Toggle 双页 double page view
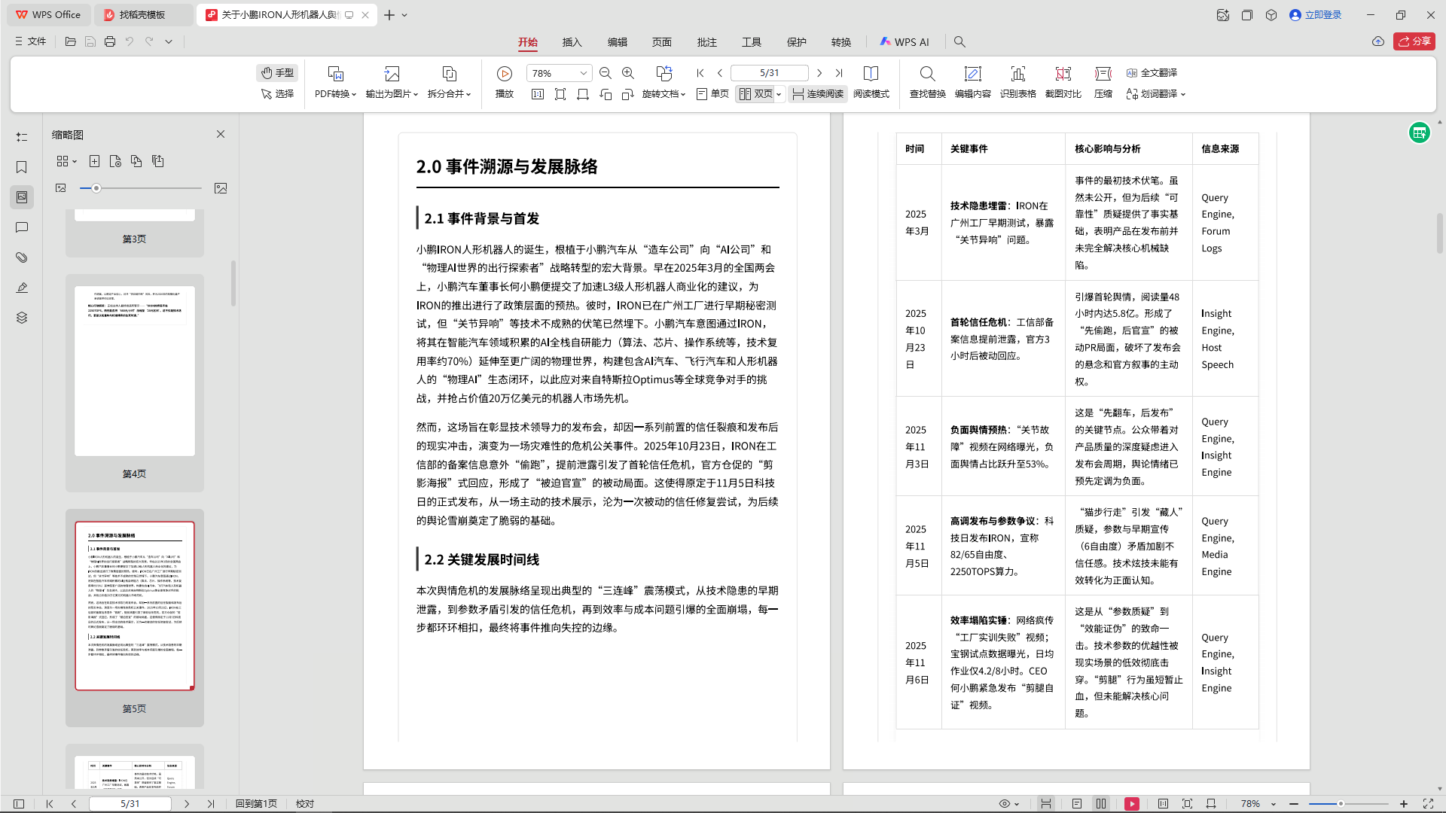Screen dimensions: 1446x813 click(x=756, y=94)
